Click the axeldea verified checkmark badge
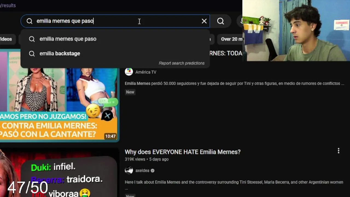350x197 pixels. click(x=153, y=170)
